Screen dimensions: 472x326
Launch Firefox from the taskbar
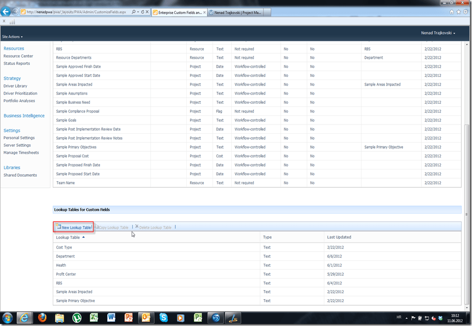pos(42,317)
